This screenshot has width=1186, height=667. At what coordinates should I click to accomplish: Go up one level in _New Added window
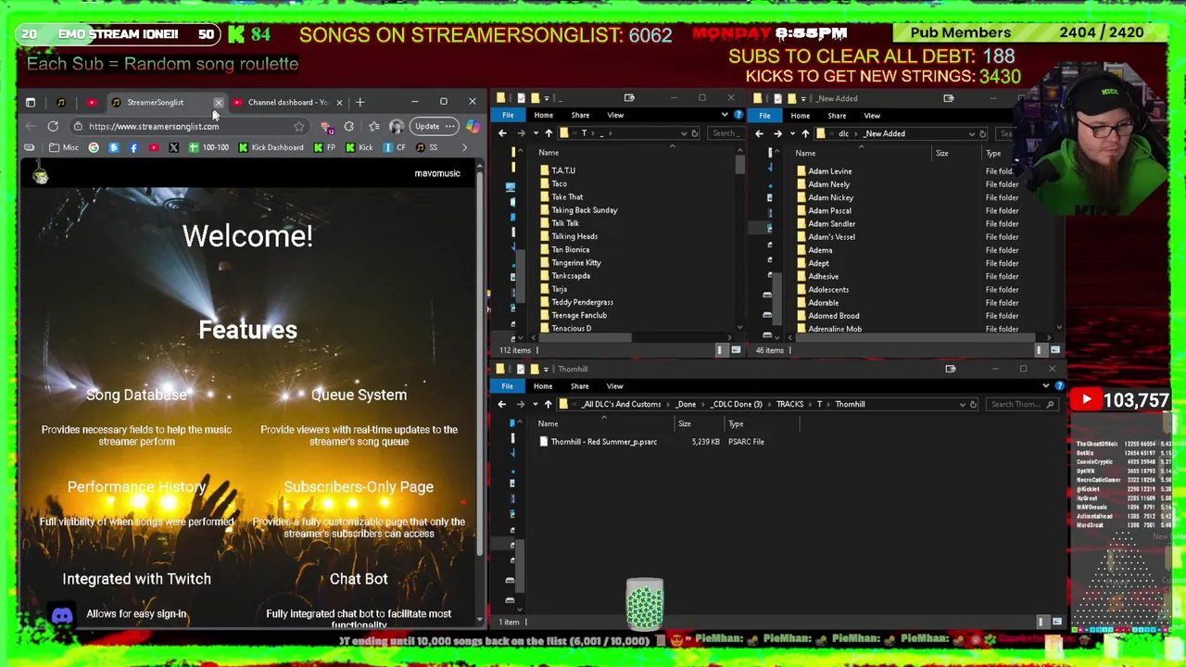point(805,133)
